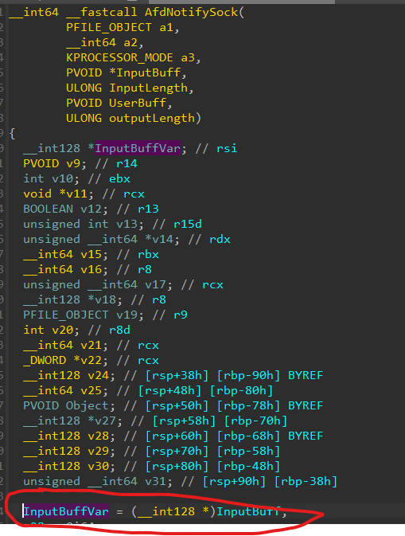This screenshot has width=405, height=536.
Task: Select the ULONG InputLength parameter
Action: click(130, 88)
